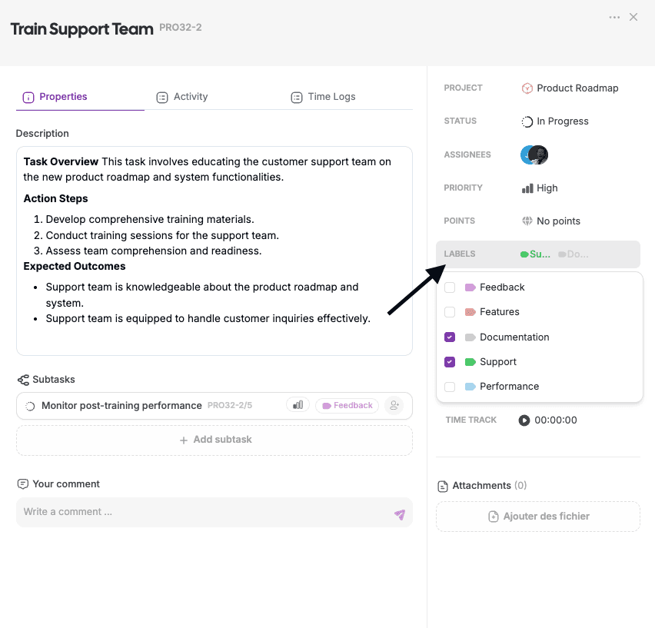The image size is (655, 628).
Task: Click the grey Documentation tag icon
Action: click(x=470, y=337)
